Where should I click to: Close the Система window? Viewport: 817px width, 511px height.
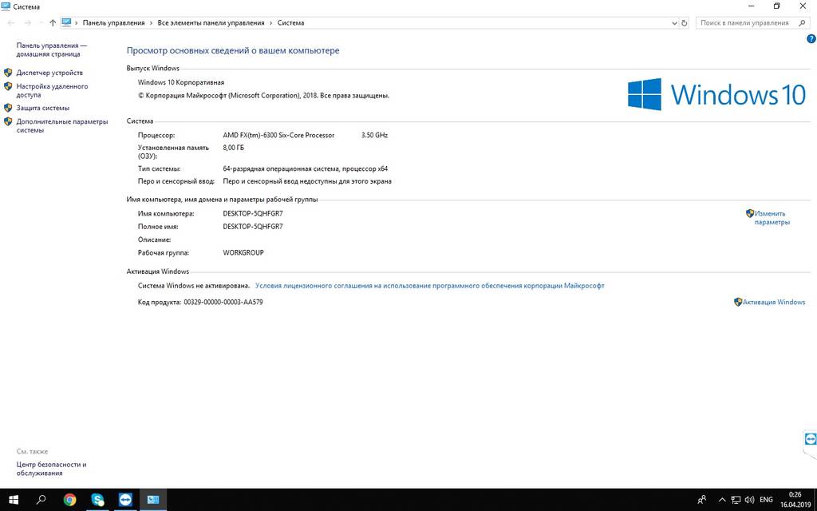coord(803,6)
